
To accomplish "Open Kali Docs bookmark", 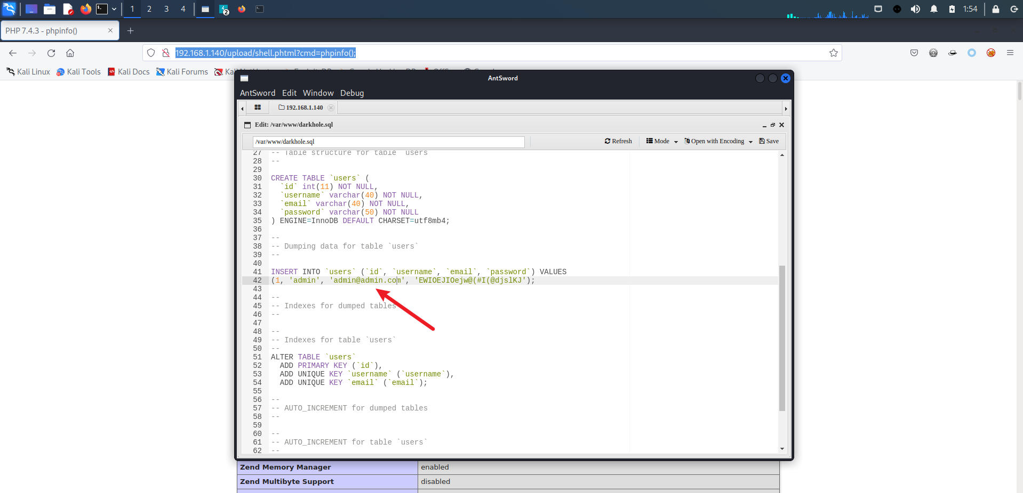I will pyautogui.click(x=129, y=72).
